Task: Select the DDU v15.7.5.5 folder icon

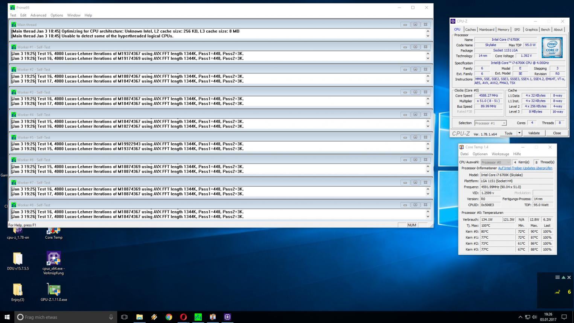Action: [x=18, y=261]
